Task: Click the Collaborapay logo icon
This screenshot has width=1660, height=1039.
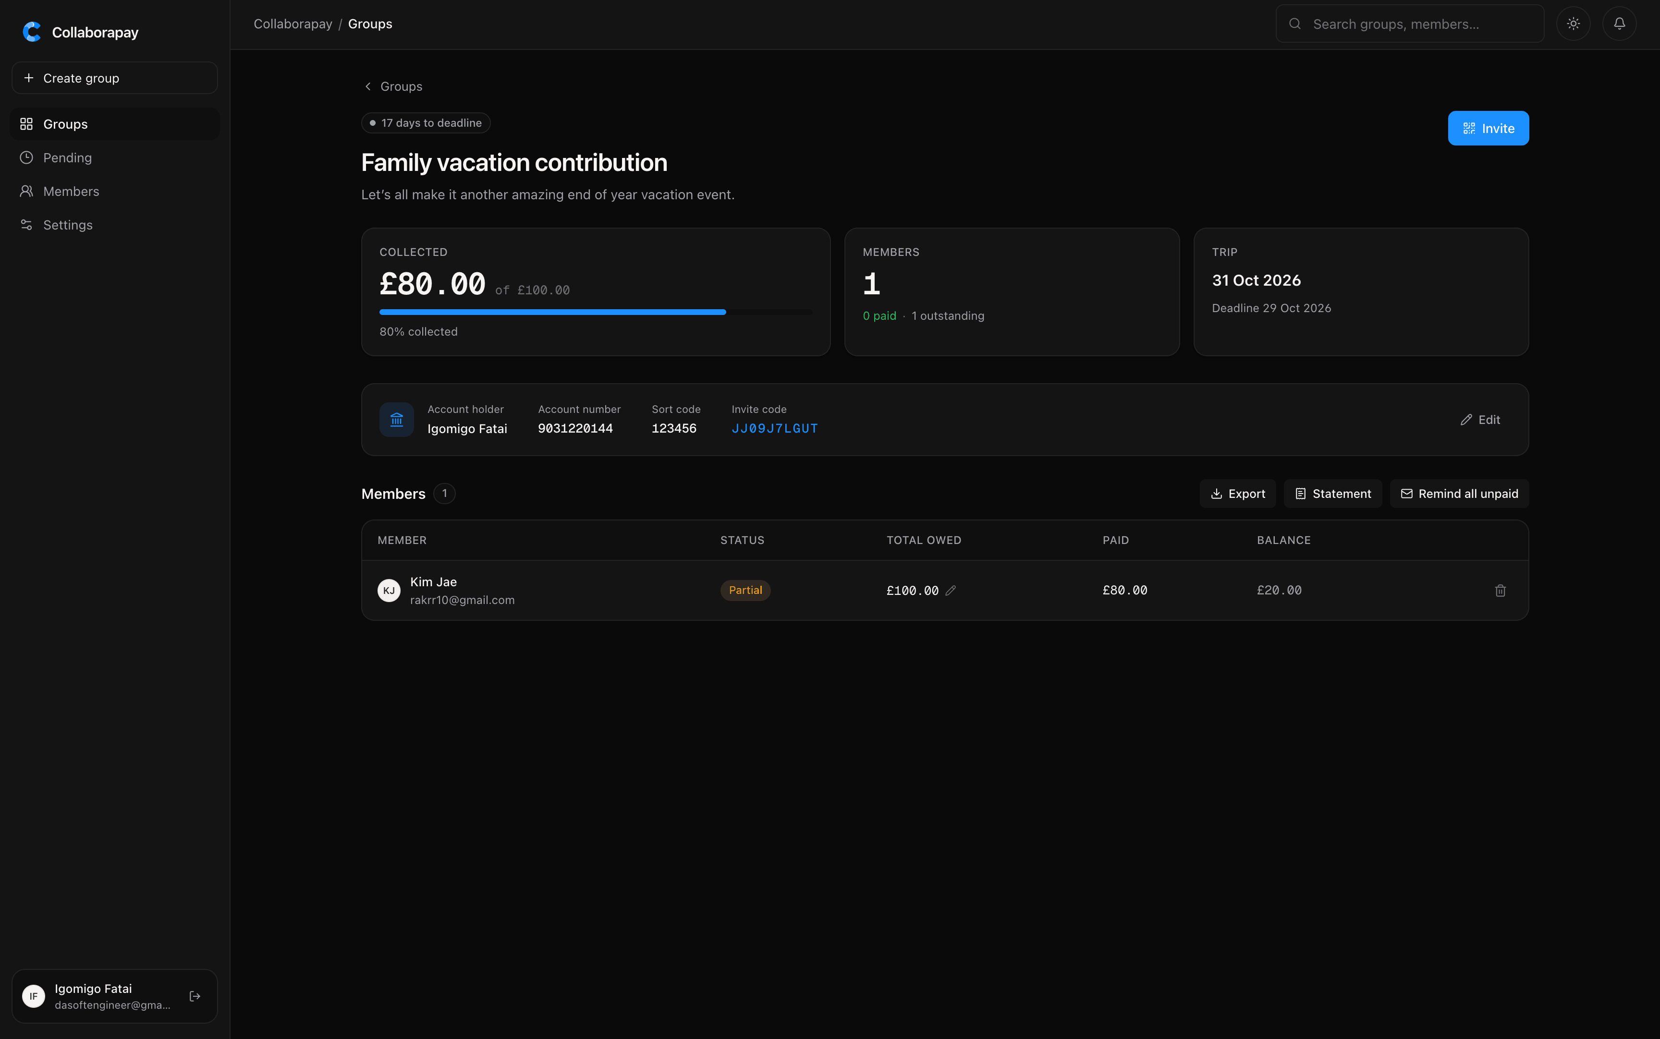Action: click(x=32, y=32)
